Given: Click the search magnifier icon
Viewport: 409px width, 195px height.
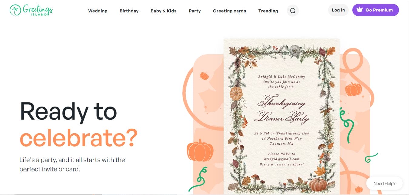Looking at the screenshot, I should [293, 11].
